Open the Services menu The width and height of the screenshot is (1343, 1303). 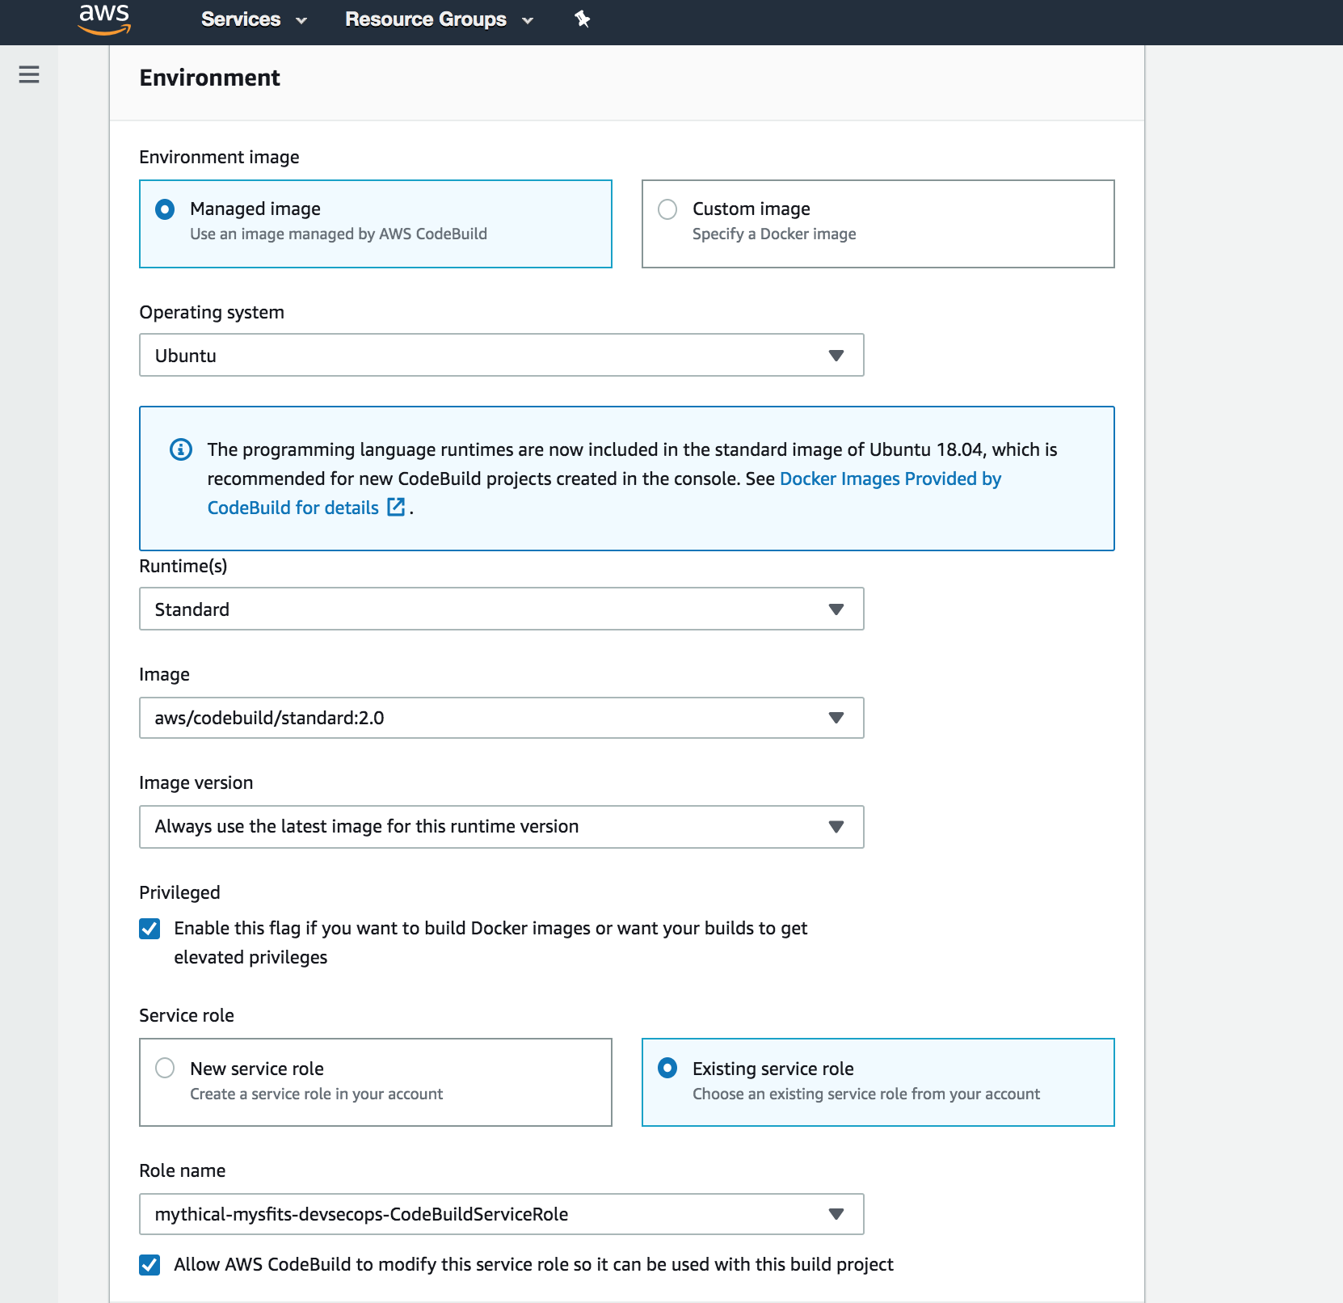254,19
